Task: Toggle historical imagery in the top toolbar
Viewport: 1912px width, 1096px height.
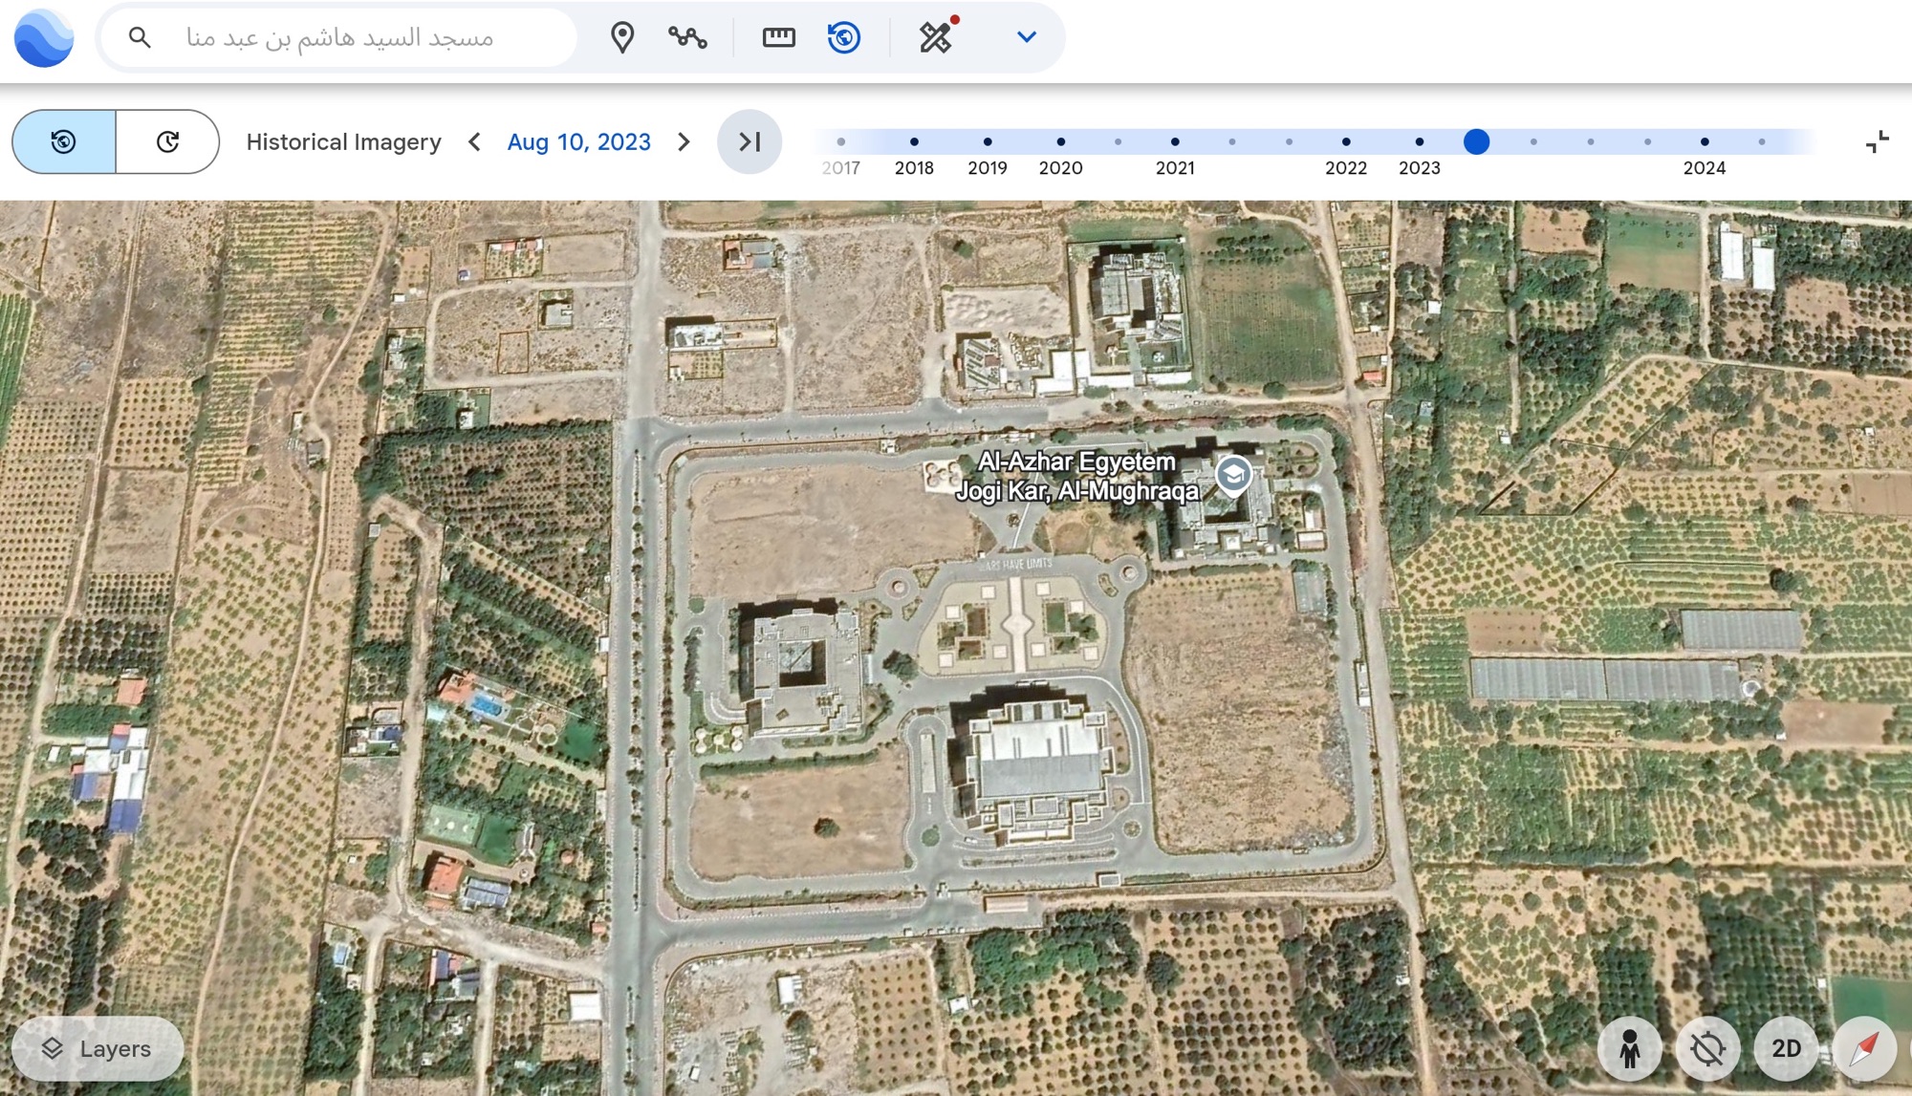Action: (x=843, y=37)
